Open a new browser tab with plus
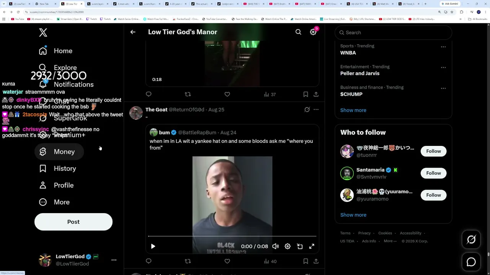 click(x=425, y=4)
